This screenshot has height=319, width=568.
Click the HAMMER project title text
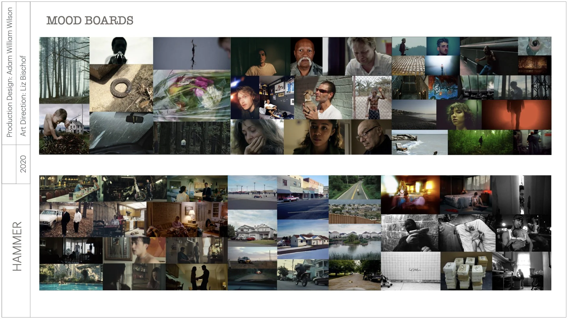[x=17, y=246]
